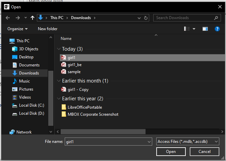The width and height of the screenshot is (226, 161).
Task: Open Documents in sidebar
Action: click(26, 65)
